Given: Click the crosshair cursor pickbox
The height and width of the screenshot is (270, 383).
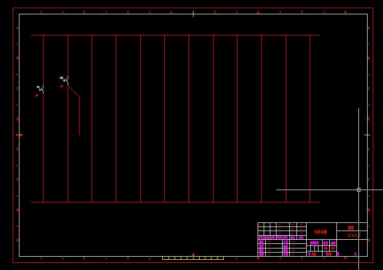Looking at the screenshot, I should pyautogui.click(x=358, y=190).
